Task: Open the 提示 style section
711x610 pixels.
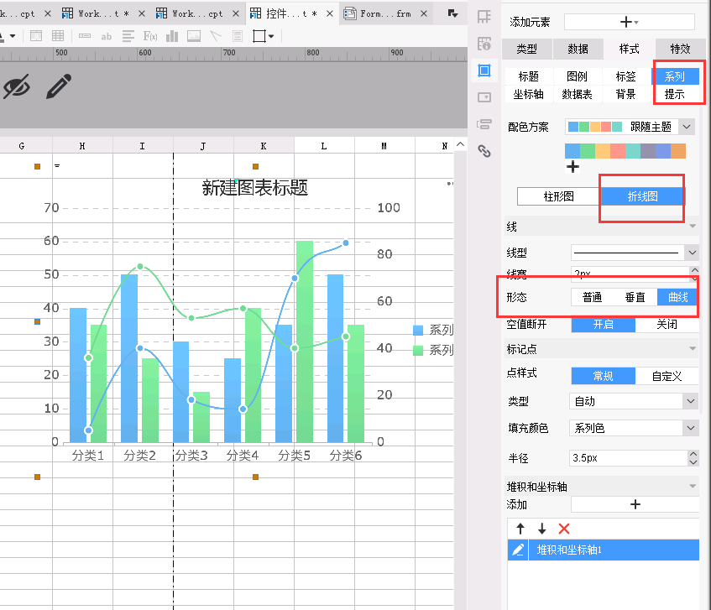Action: coord(674,94)
